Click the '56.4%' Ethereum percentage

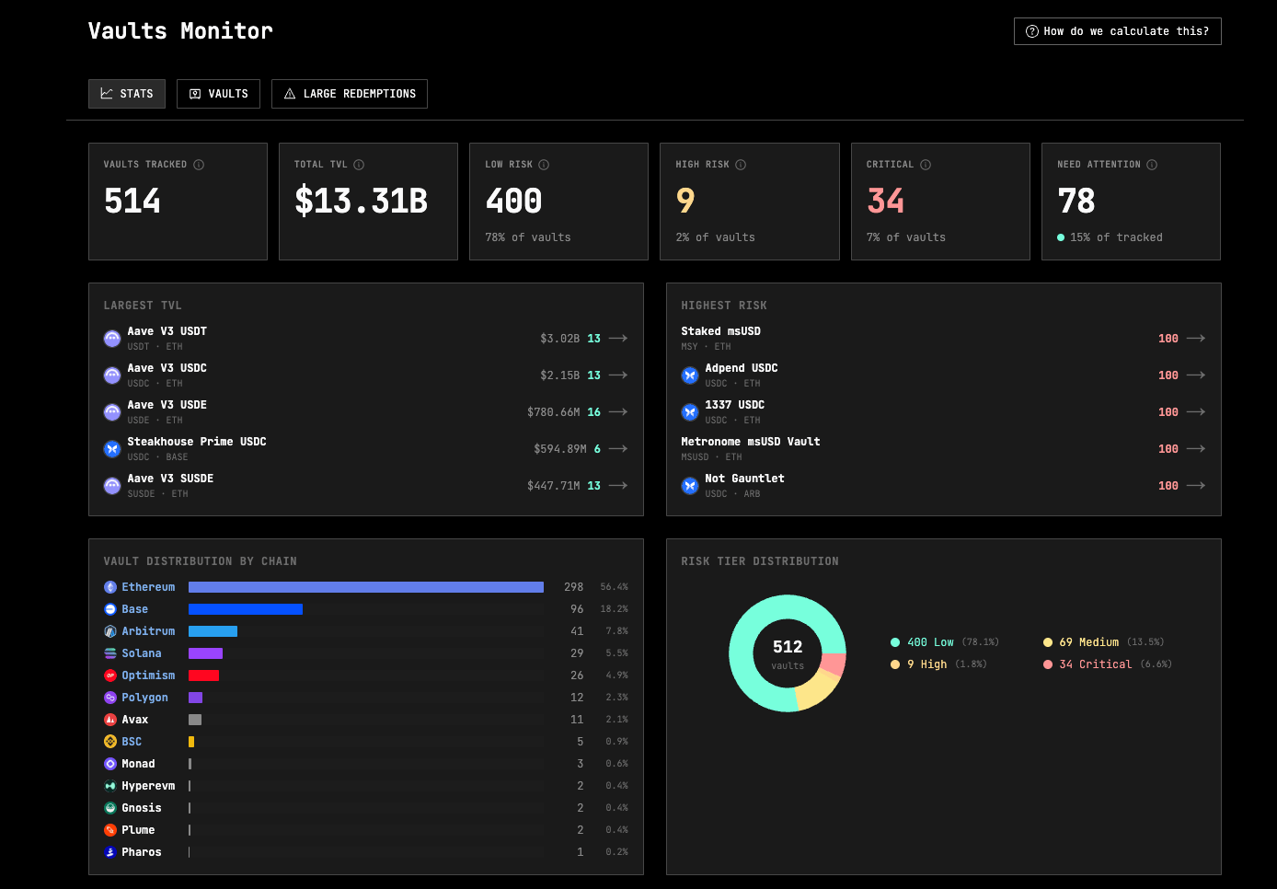(615, 587)
